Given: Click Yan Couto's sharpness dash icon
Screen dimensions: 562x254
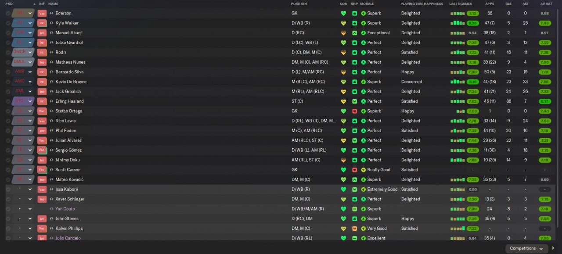Looking at the screenshot, I should click(x=354, y=209).
